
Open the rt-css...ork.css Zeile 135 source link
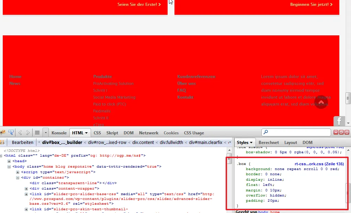point(319,164)
